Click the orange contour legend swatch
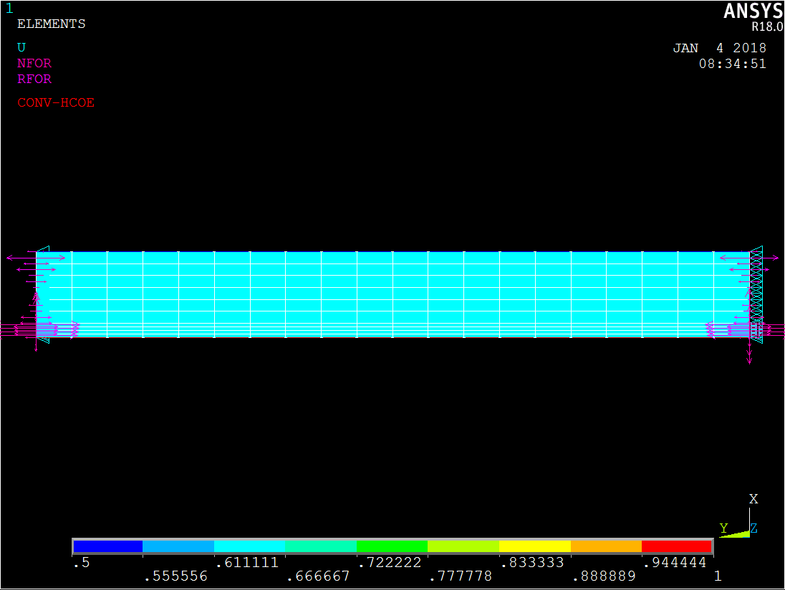 pos(606,546)
